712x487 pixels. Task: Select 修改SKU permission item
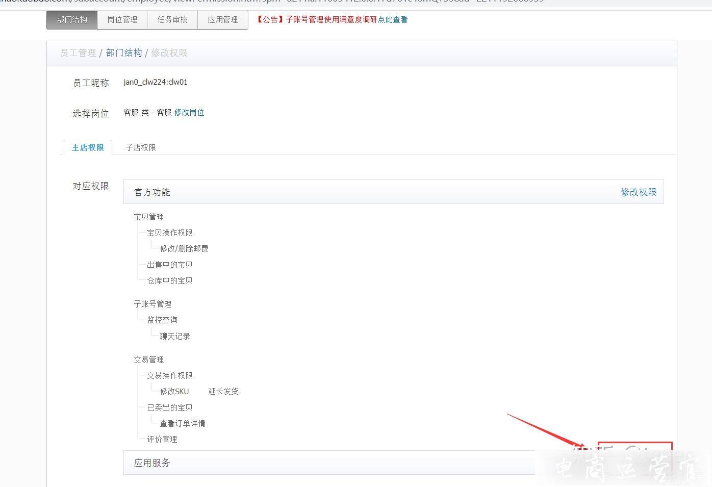174,391
